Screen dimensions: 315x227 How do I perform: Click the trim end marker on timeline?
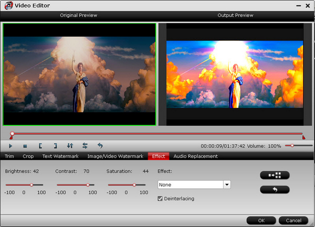click(304, 137)
